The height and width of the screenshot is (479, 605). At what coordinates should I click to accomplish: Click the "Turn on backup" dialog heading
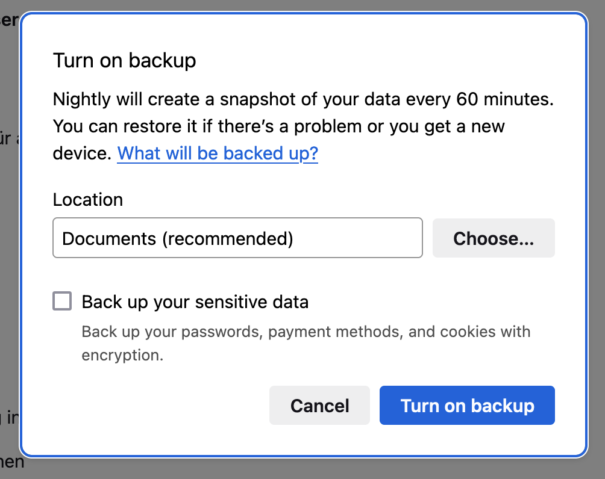coord(125,61)
